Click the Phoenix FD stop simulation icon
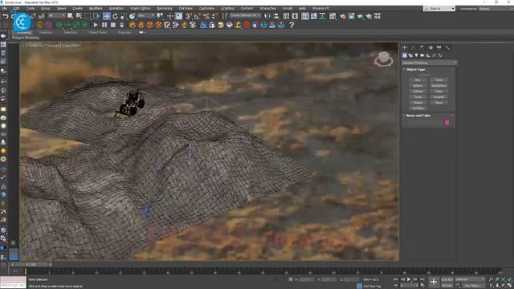This screenshot has width=514, height=289. (113, 25)
